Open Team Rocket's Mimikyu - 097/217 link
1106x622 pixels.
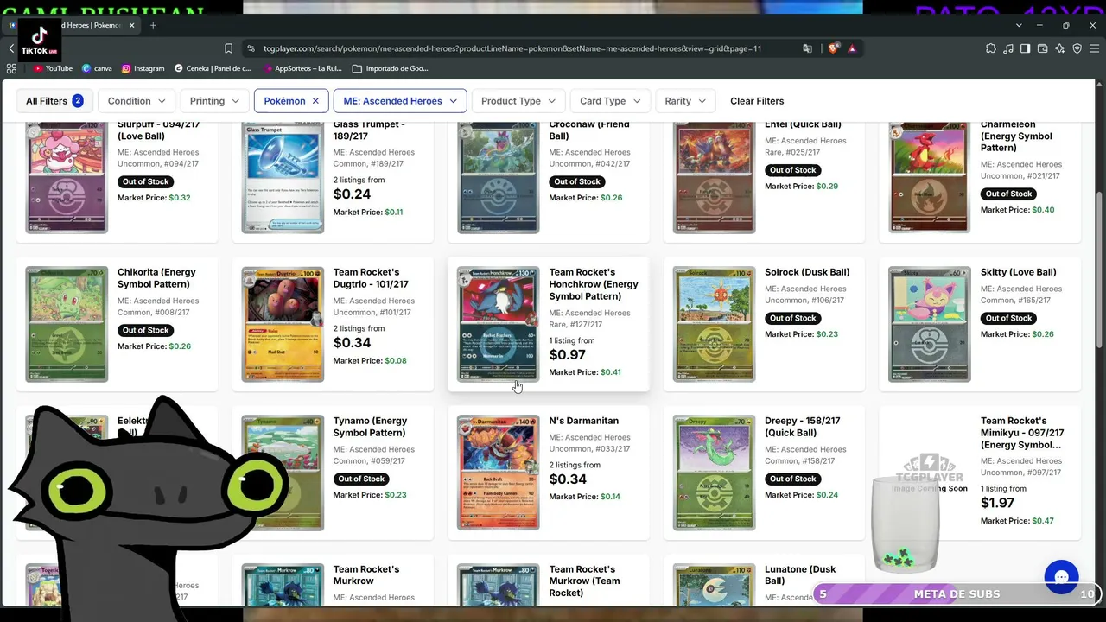[1022, 433]
